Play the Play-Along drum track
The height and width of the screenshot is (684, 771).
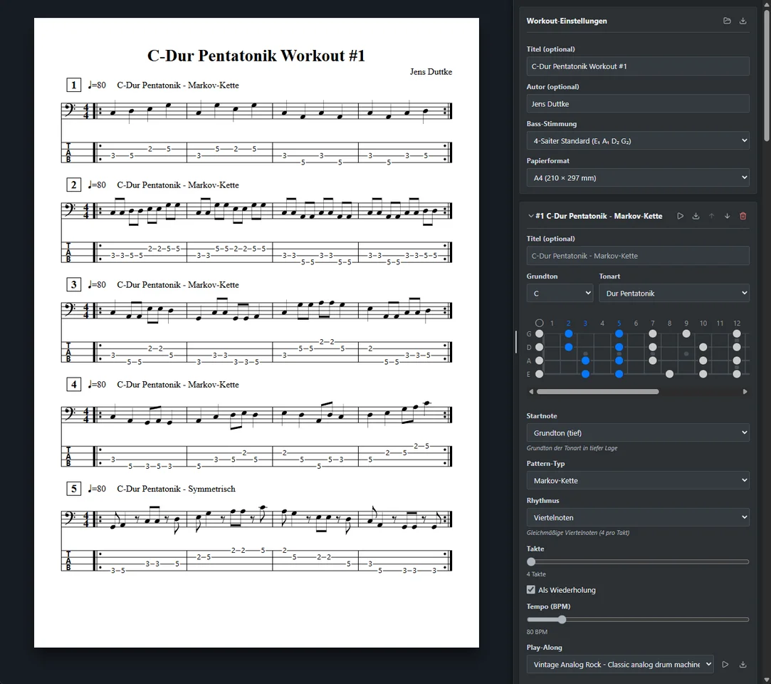(x=725, y=665)
